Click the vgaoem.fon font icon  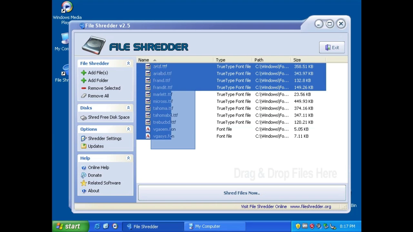coord(148,129)
